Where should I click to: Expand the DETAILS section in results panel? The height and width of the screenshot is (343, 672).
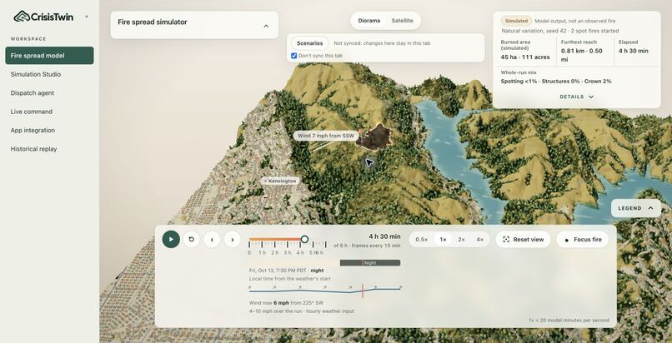point(576,97)
